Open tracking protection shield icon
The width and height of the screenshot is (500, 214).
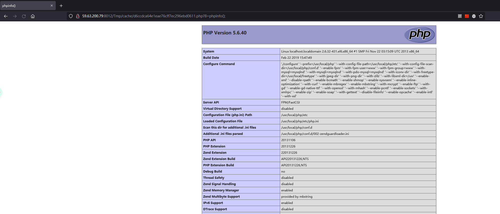(x=71, y=16)
